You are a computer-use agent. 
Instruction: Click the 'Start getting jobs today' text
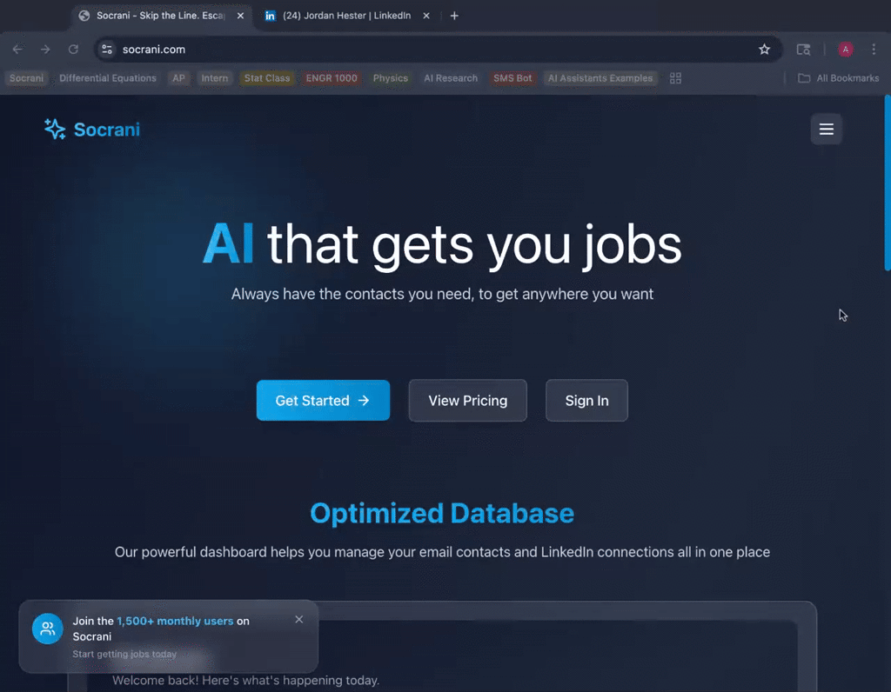point(124,654)
